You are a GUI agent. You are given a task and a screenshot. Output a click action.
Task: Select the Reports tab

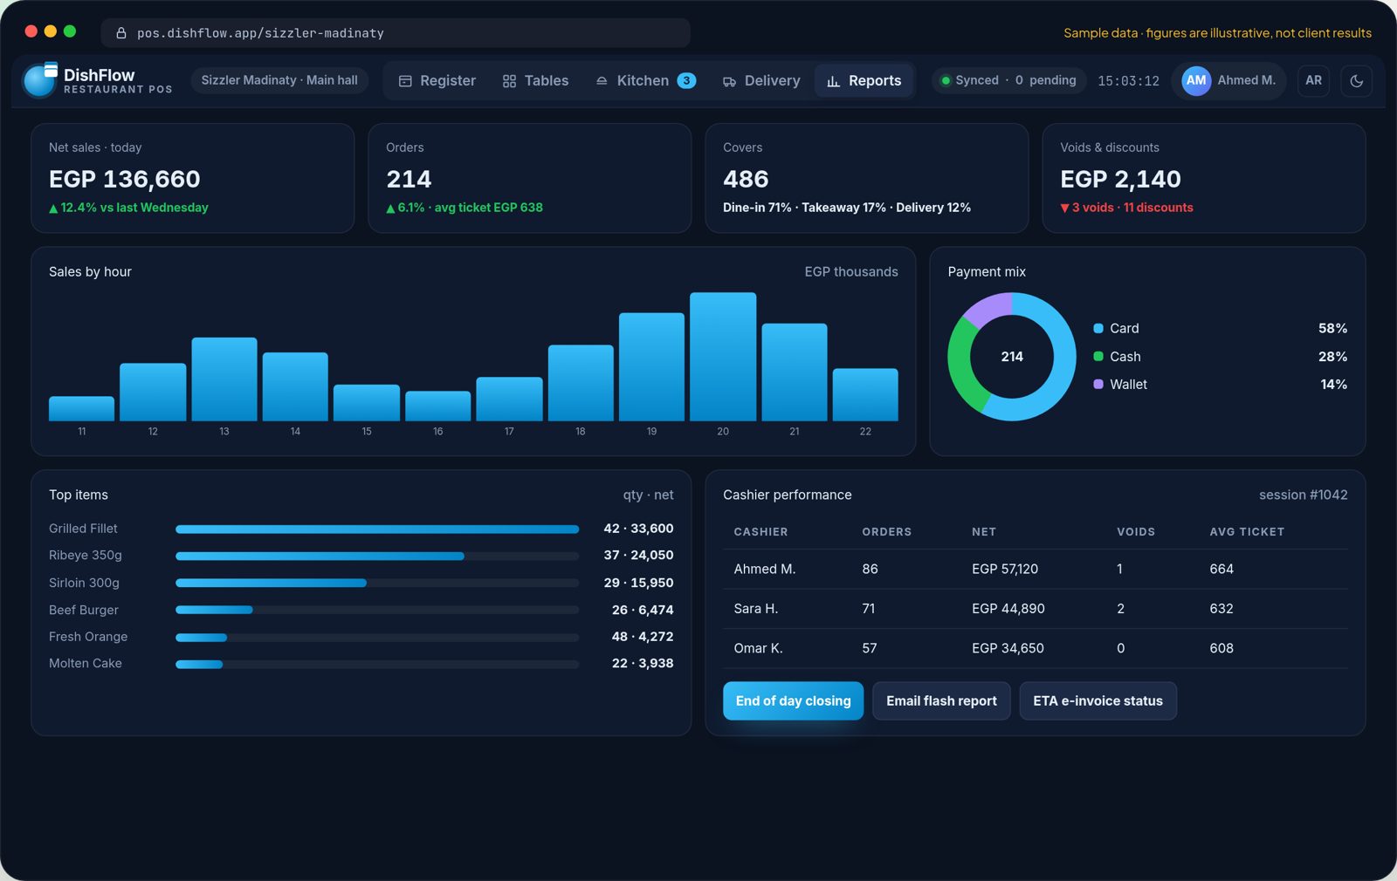click(864, 80)
